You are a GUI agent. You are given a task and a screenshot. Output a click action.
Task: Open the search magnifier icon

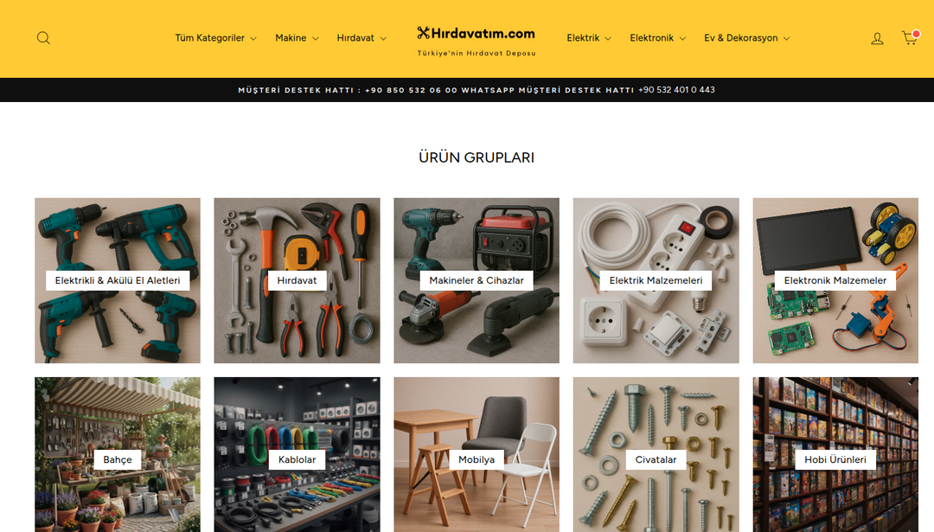(x=43, y=38)
